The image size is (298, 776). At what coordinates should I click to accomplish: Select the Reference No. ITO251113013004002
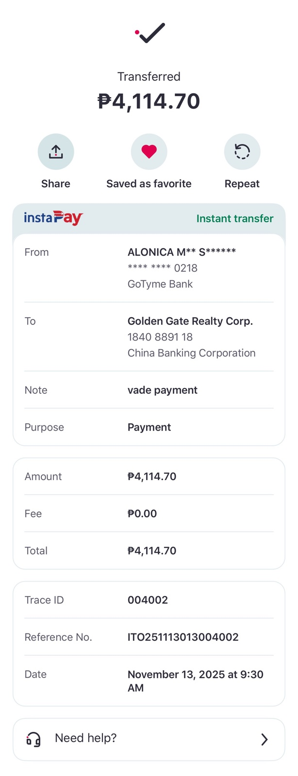coord(183,637)
